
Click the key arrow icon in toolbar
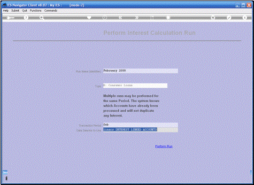[10, 18]
